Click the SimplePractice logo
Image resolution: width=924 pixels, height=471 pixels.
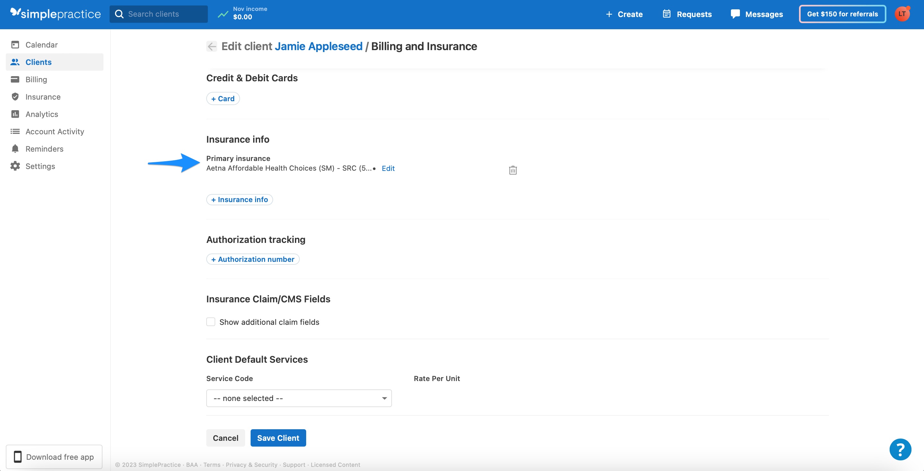pos(55,14)
